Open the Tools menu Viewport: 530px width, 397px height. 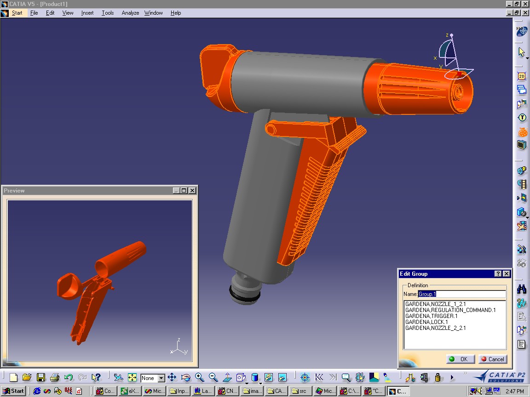(x=108, y=13)
